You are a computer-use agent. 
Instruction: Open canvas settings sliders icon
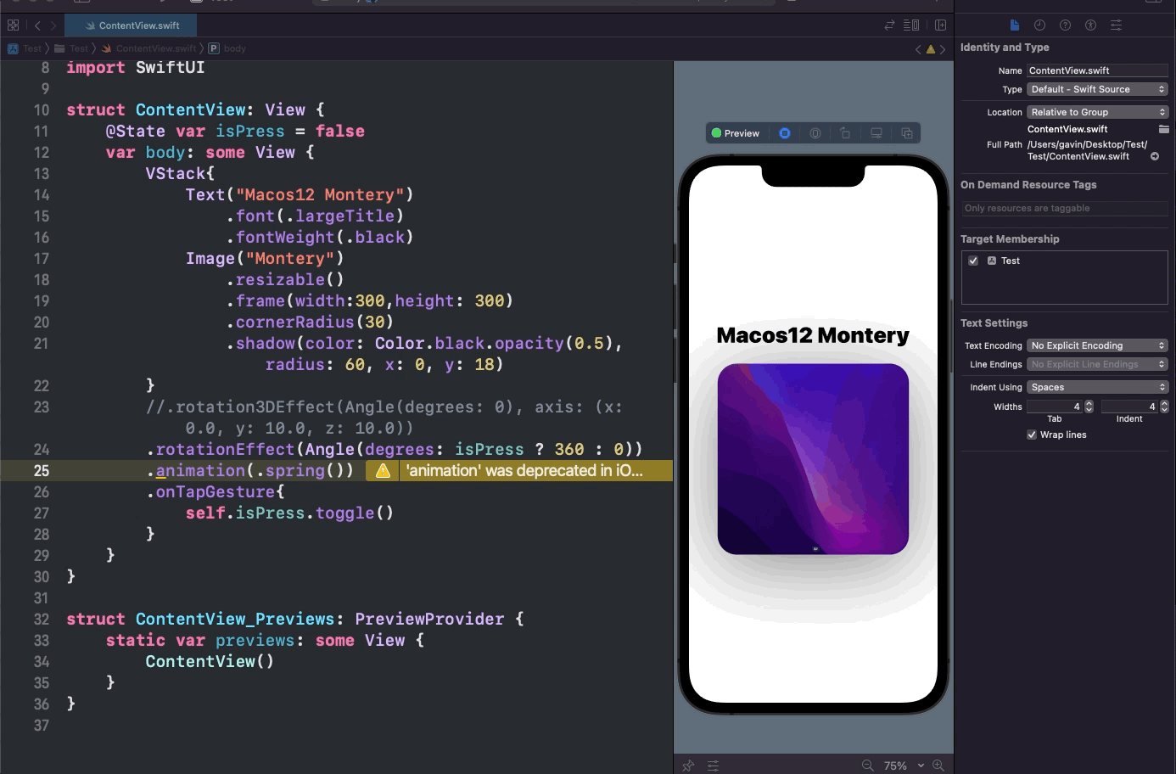tap(713, 766)
